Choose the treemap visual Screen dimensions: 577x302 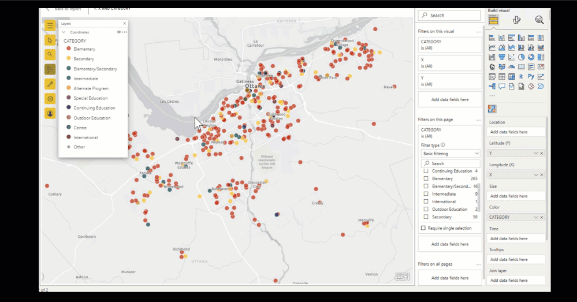click(541, 57)
